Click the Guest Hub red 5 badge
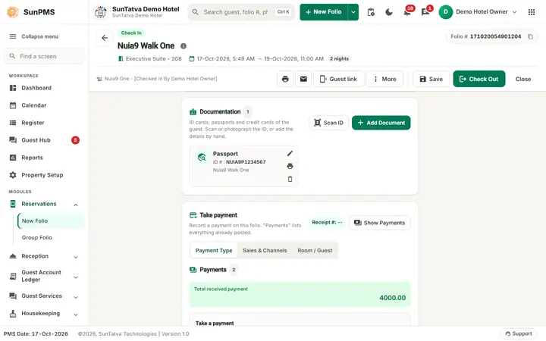Image resolution: width=546 pixels, height=341 pixels. [75, 140]
